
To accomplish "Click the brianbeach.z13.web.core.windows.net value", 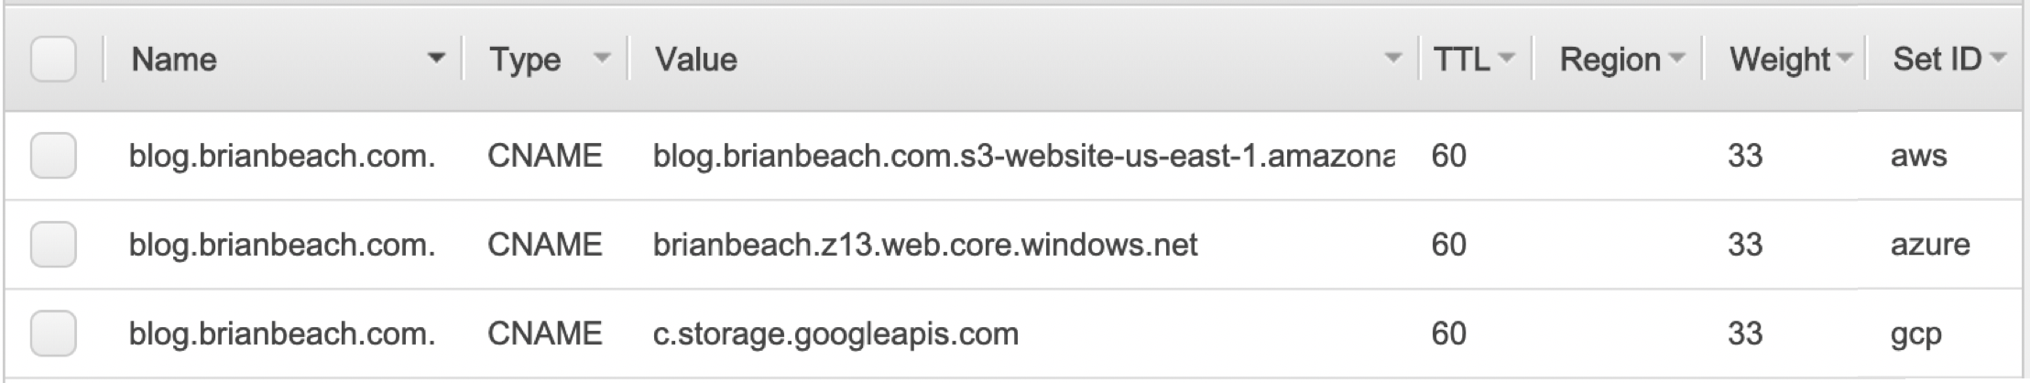I will [925, 245].
